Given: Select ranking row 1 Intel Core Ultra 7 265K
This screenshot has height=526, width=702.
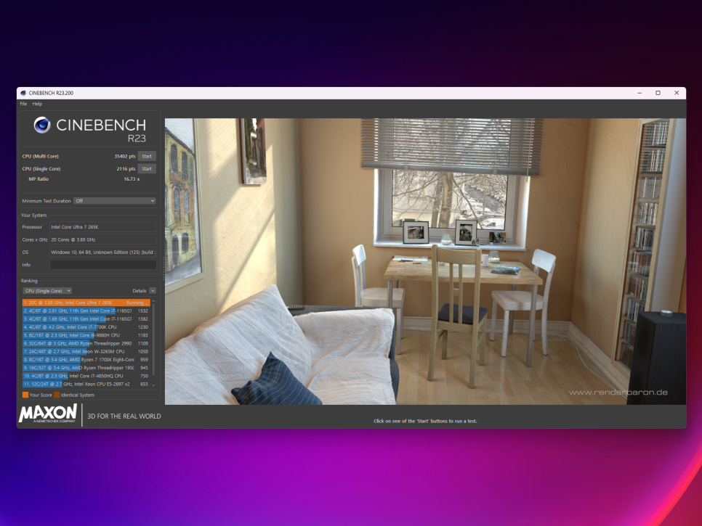Looking at the screenshot, I should pos(86,303).
